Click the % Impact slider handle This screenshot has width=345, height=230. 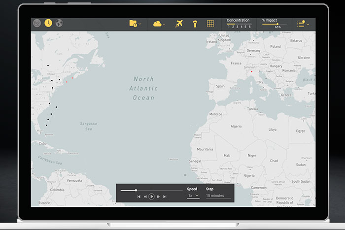point(277,24)
